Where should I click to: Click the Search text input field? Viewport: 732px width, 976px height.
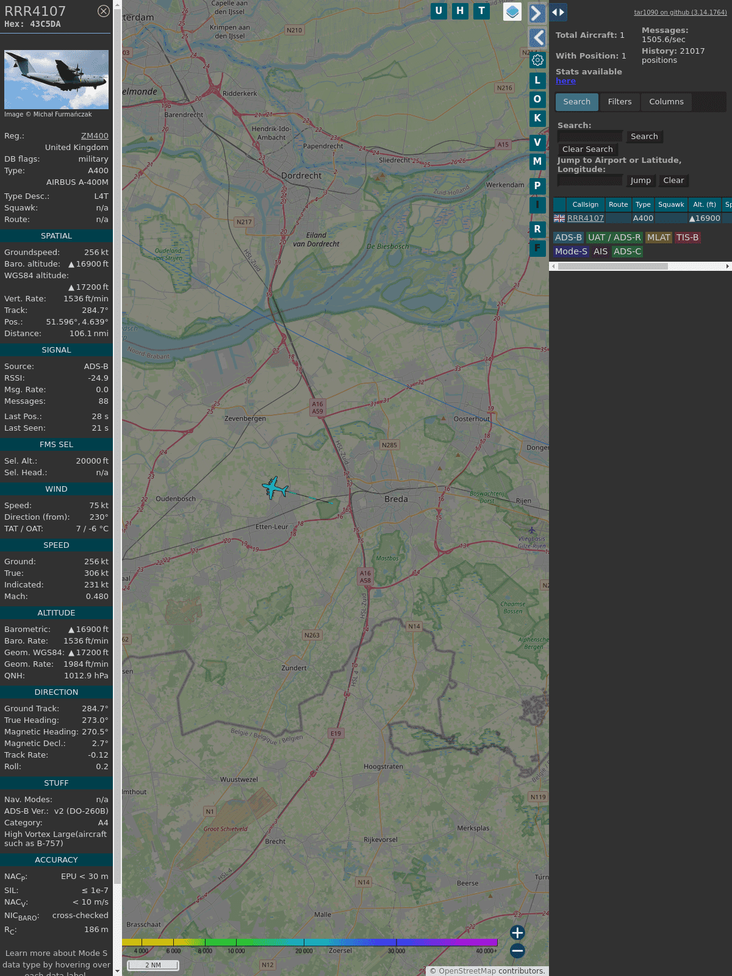590,137
